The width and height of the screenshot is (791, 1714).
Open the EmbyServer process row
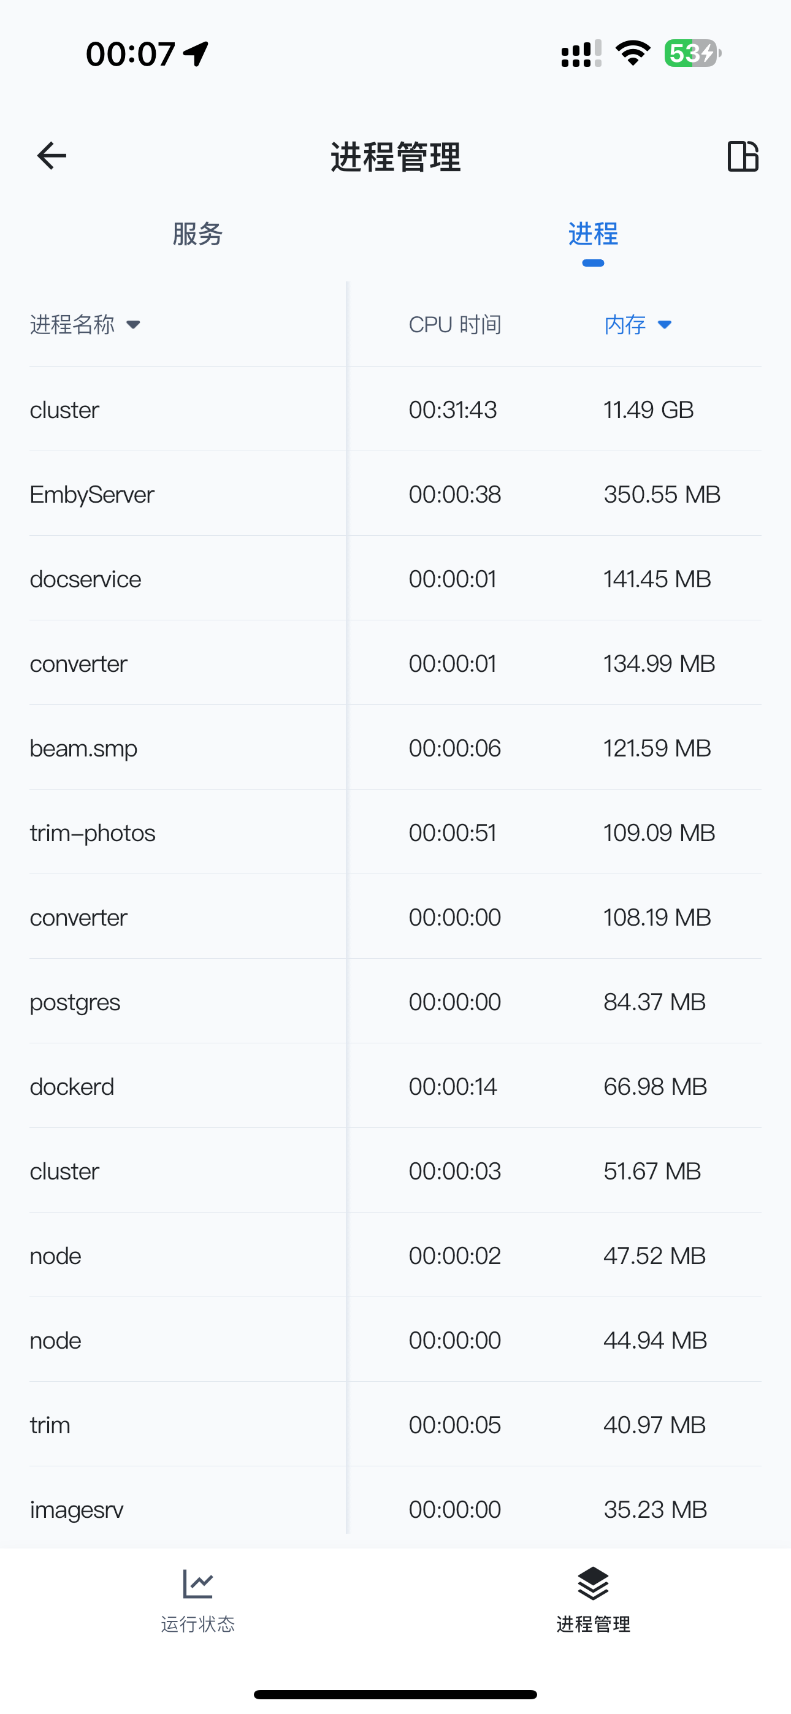click(x=395, y=493)
